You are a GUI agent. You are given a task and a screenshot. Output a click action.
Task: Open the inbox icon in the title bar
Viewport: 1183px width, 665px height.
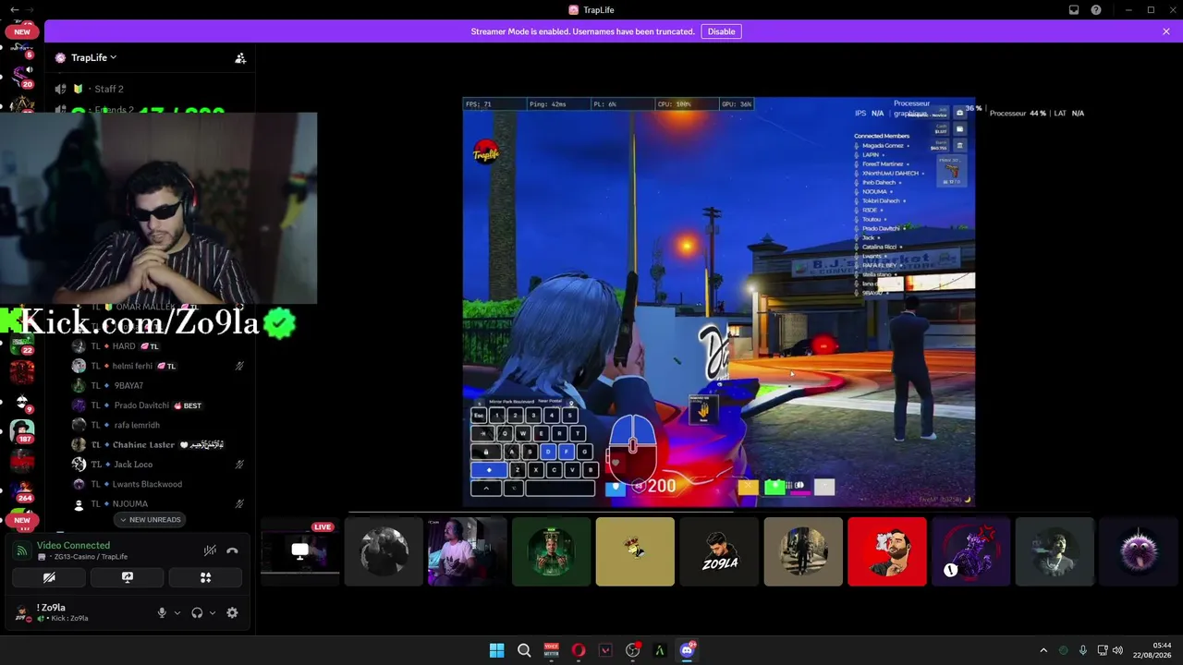point(1074,10)
